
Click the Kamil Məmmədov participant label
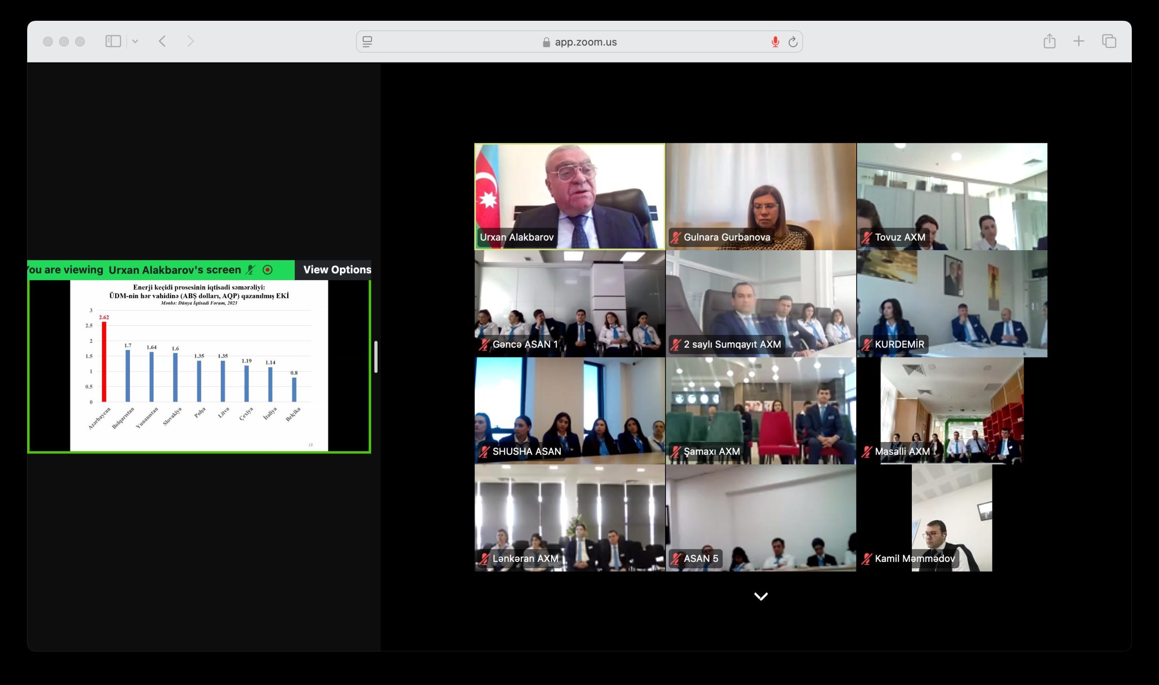[914, 558]
